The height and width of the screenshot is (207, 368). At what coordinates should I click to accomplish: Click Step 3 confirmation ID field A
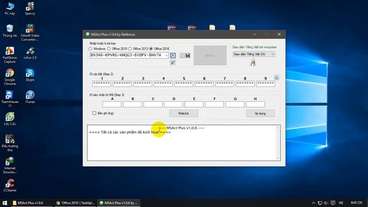click(x=112, y=104)
